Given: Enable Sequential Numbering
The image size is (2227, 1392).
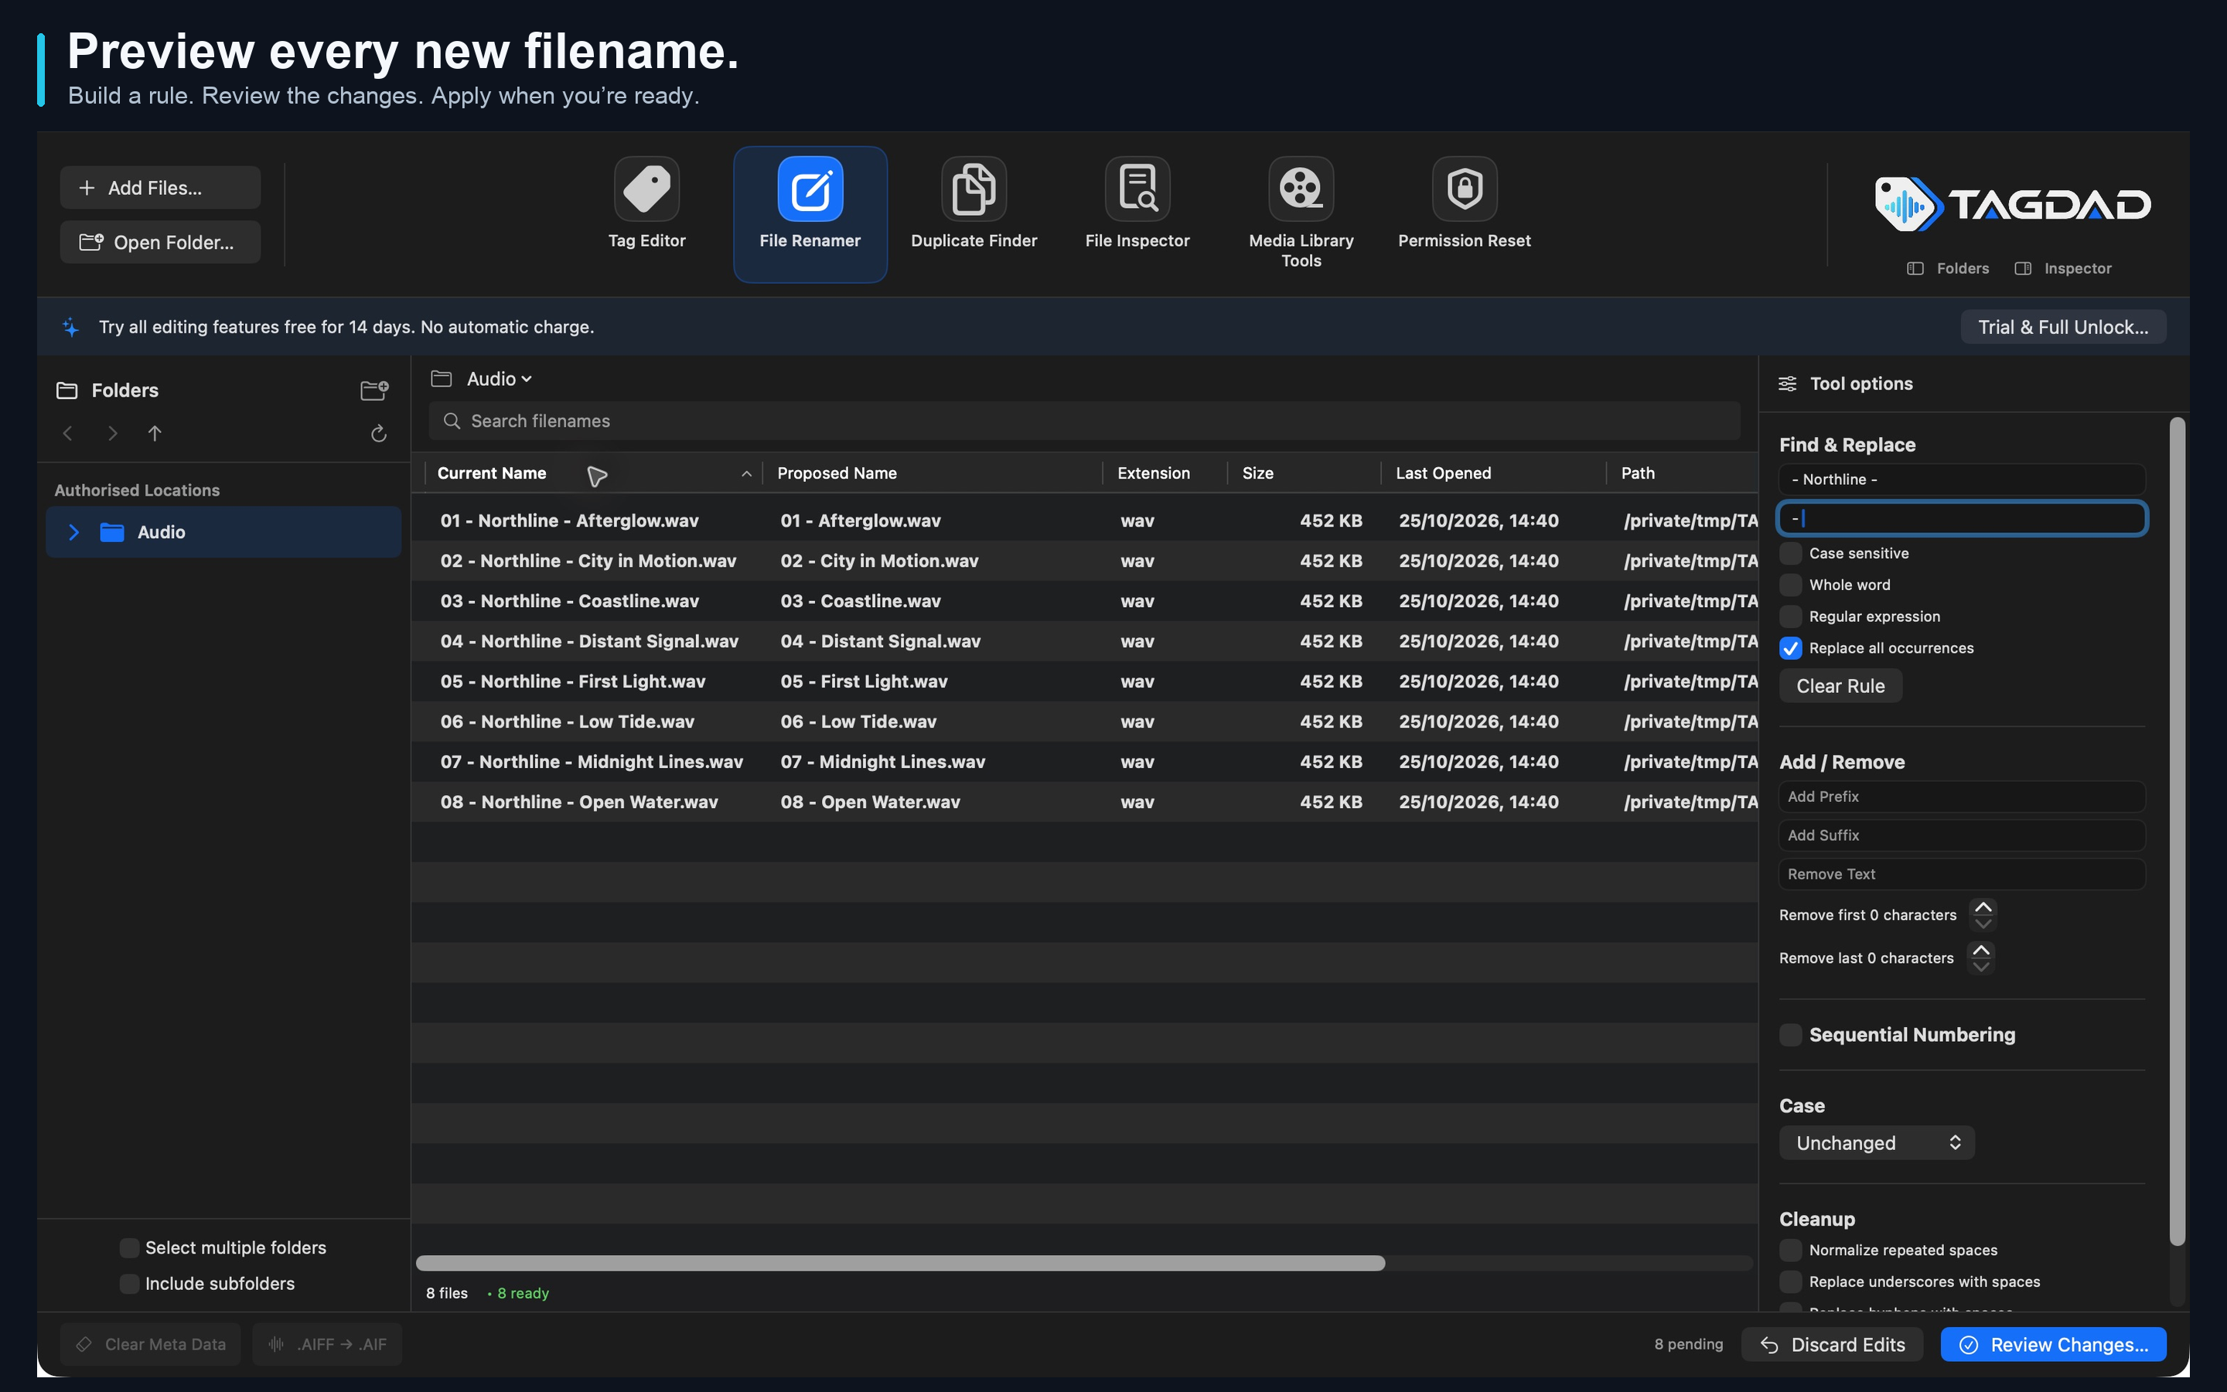Looking at the screenshot, I should click(x=1790, y=1035).
